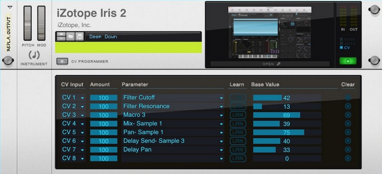Set Macro 3 base value slider at 69
Image resolution: width=382 pixels, height=174 pixels.
[287, 115]
